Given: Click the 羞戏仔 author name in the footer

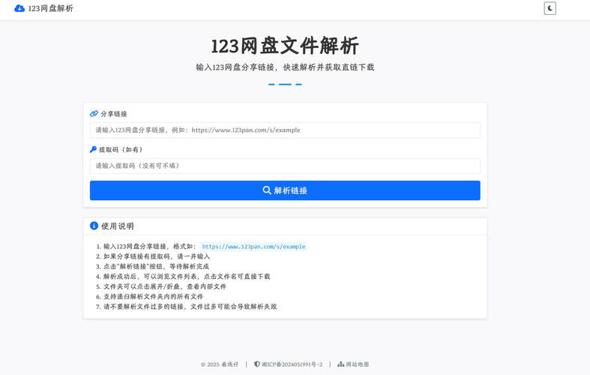Looking at the screenshot, I should point(229,364).
